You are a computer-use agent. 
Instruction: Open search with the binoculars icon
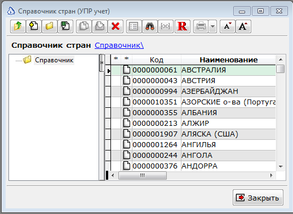point(150,26)
